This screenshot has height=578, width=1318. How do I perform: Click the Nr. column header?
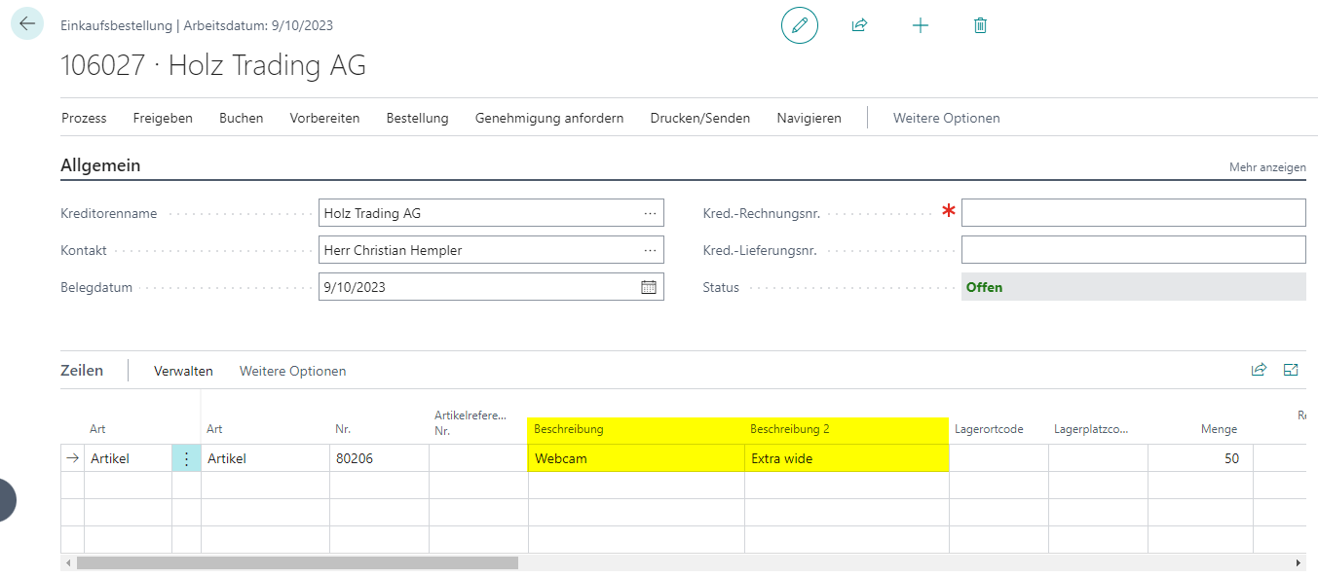343,429
